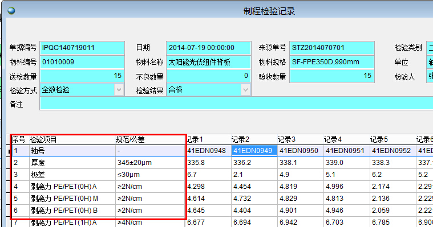Click the 送检数量 field
This screenshot has height=227, width=433.
pyautogui.click(x=82, y=76)
